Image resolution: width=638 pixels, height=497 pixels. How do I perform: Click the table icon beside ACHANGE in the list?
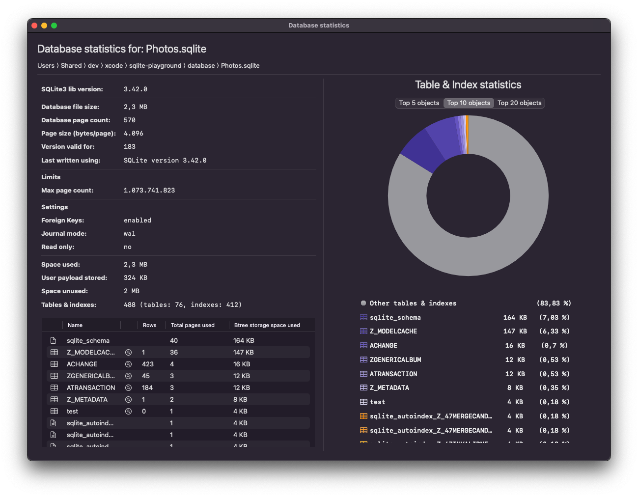click(54, 364)
